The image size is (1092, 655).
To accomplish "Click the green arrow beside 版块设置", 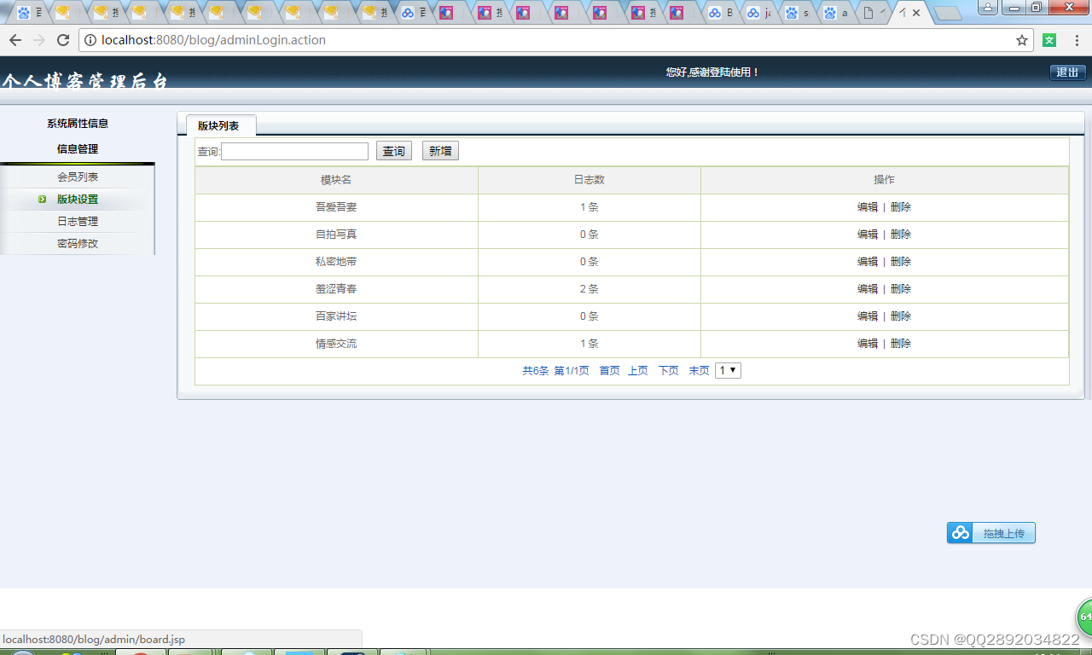I will click(43, 198).
